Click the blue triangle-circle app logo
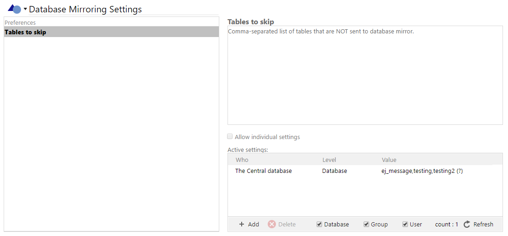Image resolution: width=508 pixels, height=236 pixels. tap(15, 9)
